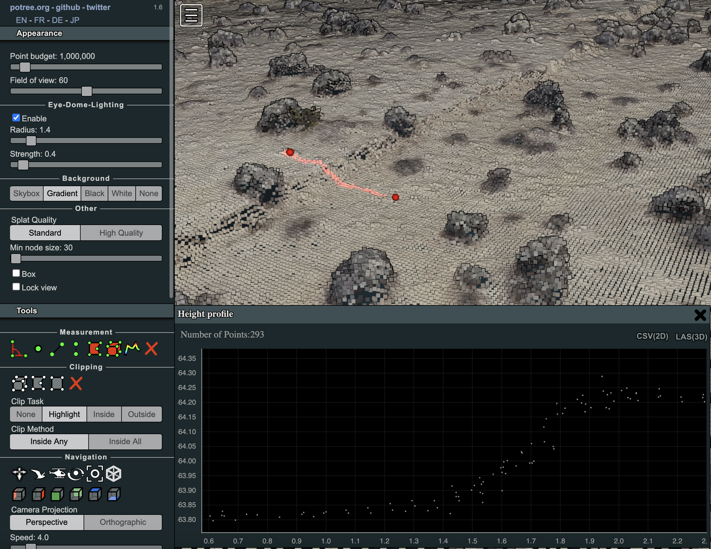Open the github link
This screenshot has height=549, width=711.
pyautogui.click(x=68, y=7)
